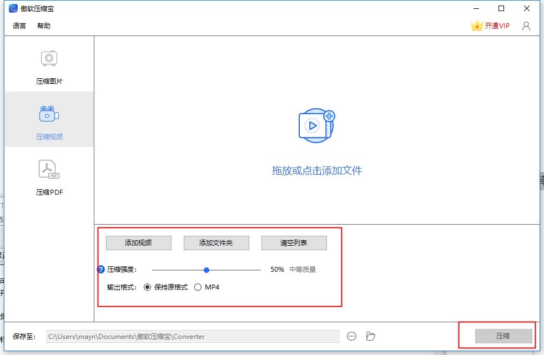This screenshot has height=355, width=544.
Task: Select the 保持原格式 output option
Action: click(148, 287)
